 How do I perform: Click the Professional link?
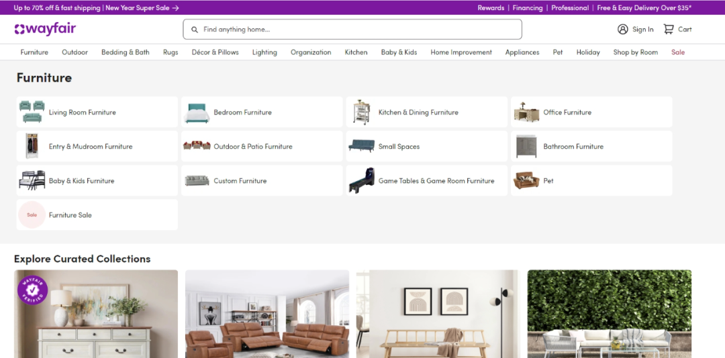[x=570, y=8]
